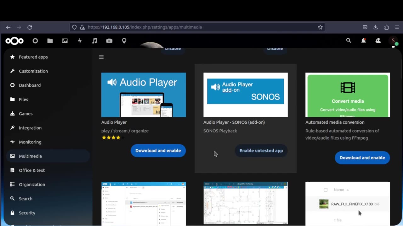Open the user avatar menu

coord(393,40)
